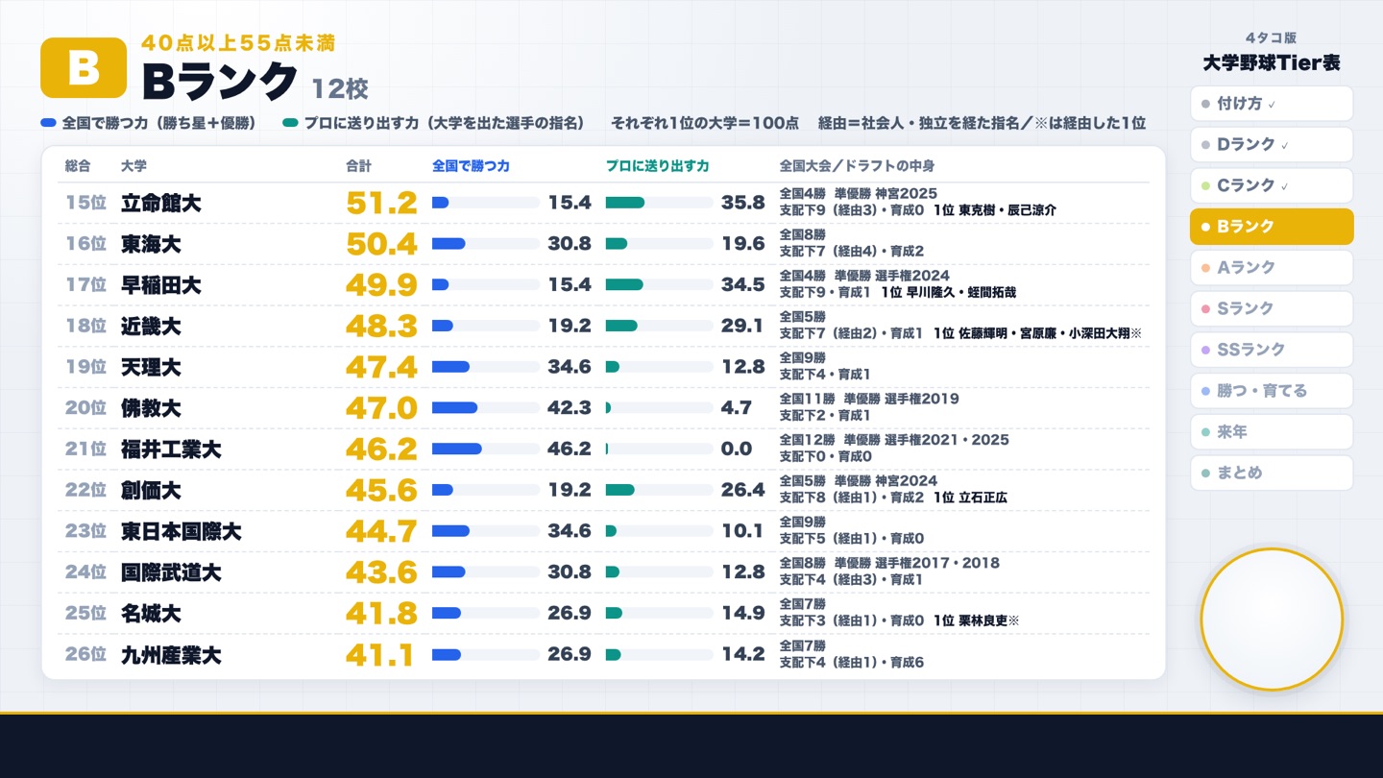Click the blue win bar beside 46.2
This screenshot has height=778, width=1383.
tap(457, 450)
